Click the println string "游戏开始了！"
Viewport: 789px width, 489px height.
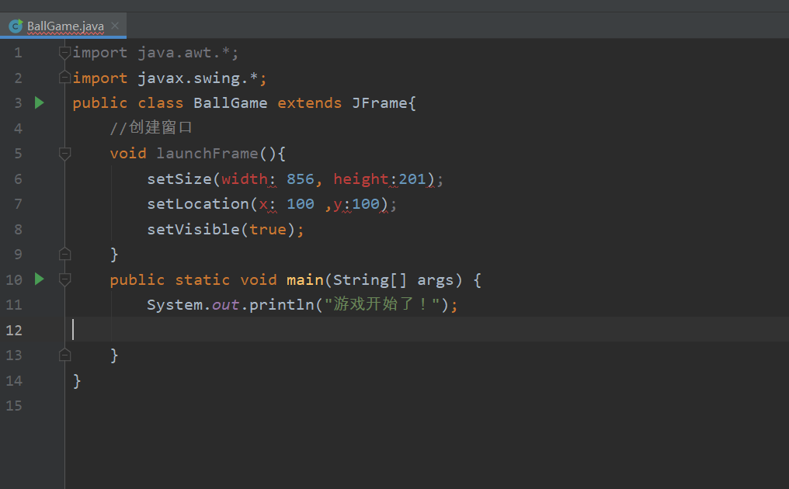(382, 304)
